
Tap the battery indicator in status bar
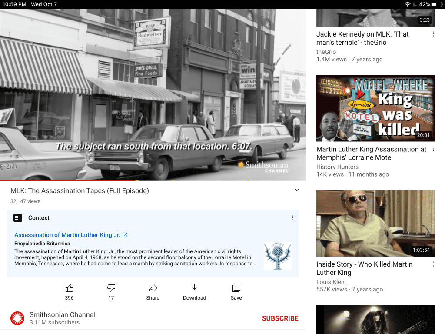tap(436, 4)
